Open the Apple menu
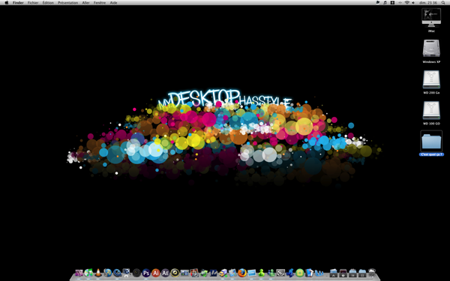 [x=7, y=2]
